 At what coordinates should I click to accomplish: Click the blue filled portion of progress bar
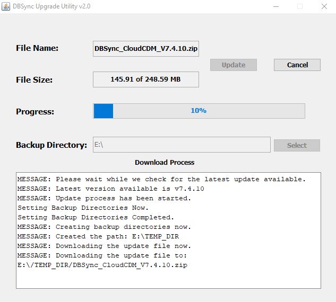coord(104,111)
